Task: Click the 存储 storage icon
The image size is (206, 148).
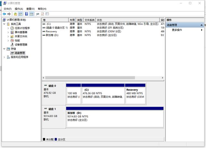Action: 8,49
